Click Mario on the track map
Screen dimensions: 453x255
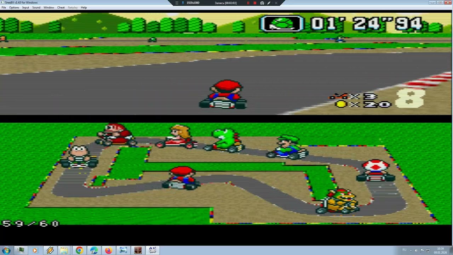(x=181, y=178)
